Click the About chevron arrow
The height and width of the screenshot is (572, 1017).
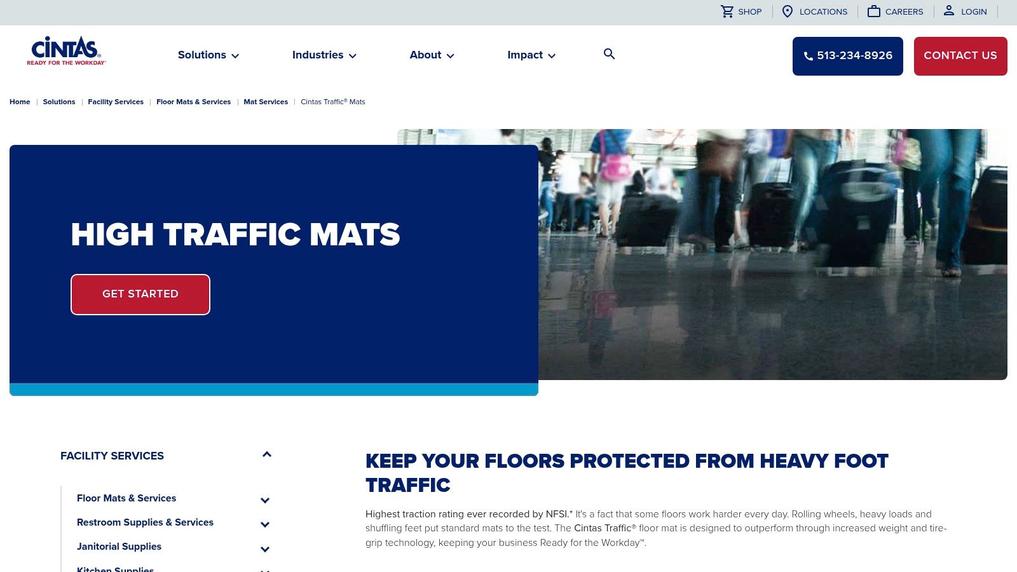451,56
